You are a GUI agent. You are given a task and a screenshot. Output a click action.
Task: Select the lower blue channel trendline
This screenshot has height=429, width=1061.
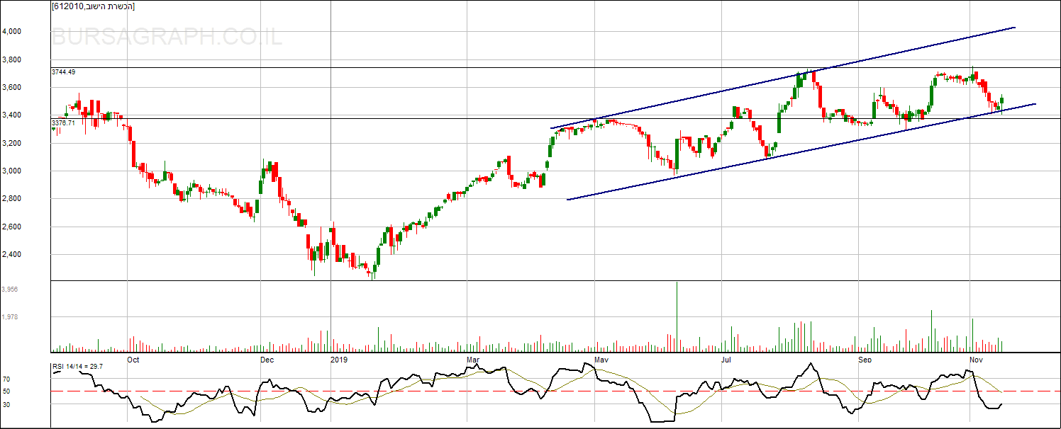coord(801,151)
